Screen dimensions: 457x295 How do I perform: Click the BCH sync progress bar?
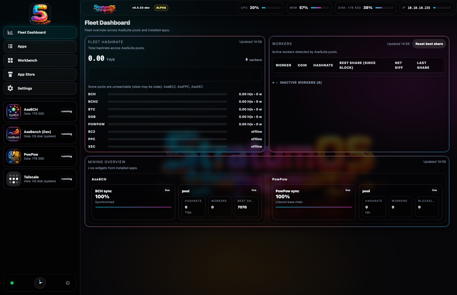133,207
